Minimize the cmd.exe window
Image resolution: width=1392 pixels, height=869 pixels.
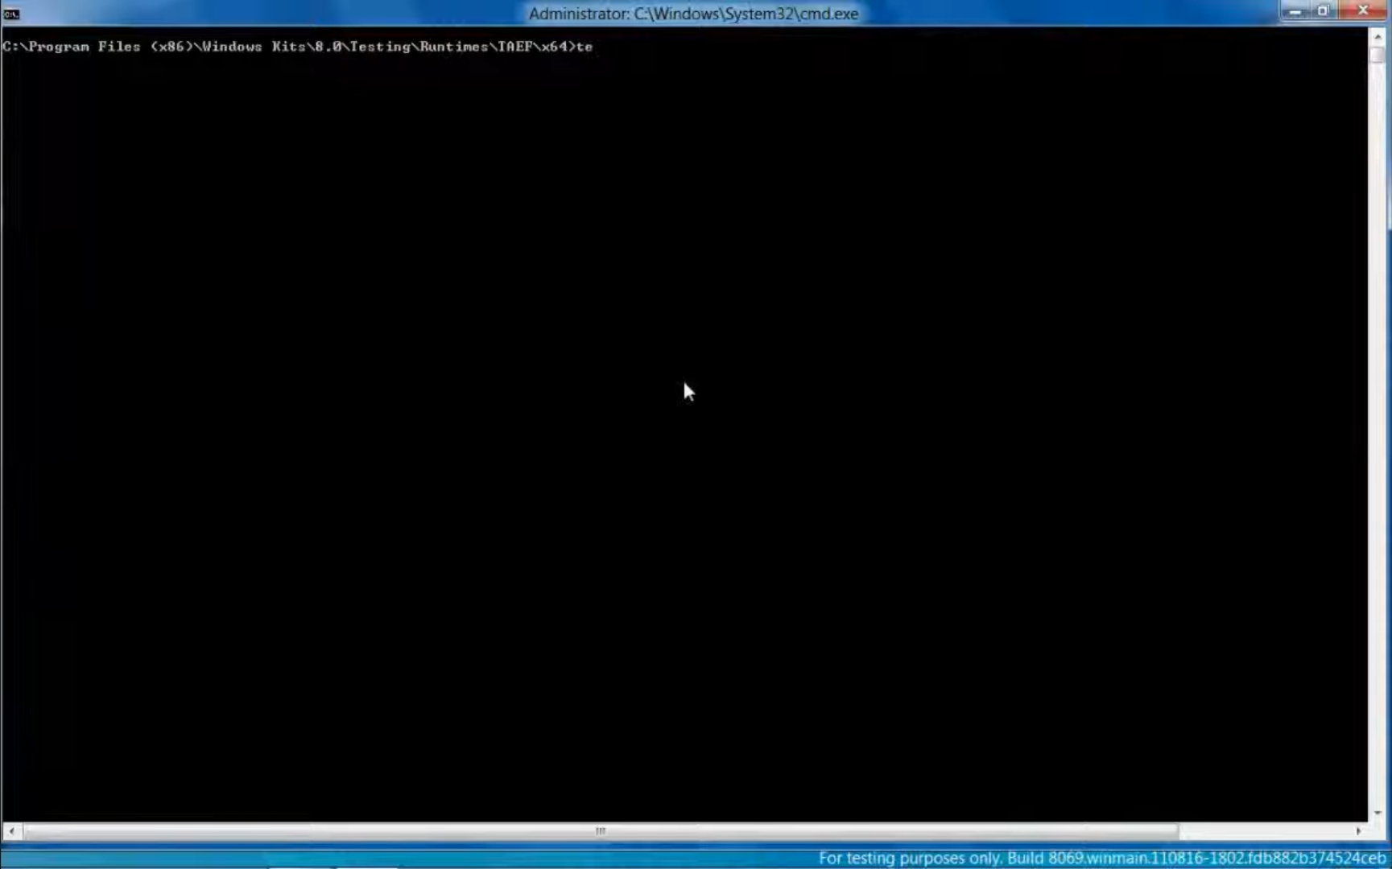point(1295,10)
